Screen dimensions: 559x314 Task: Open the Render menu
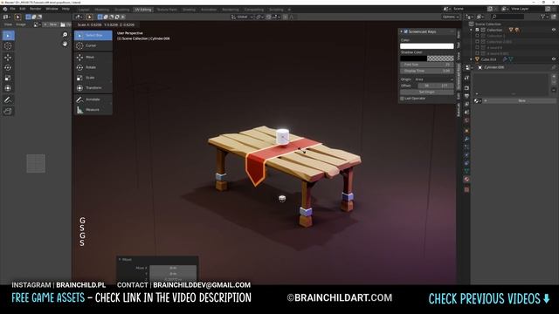(x=35, y=9)
